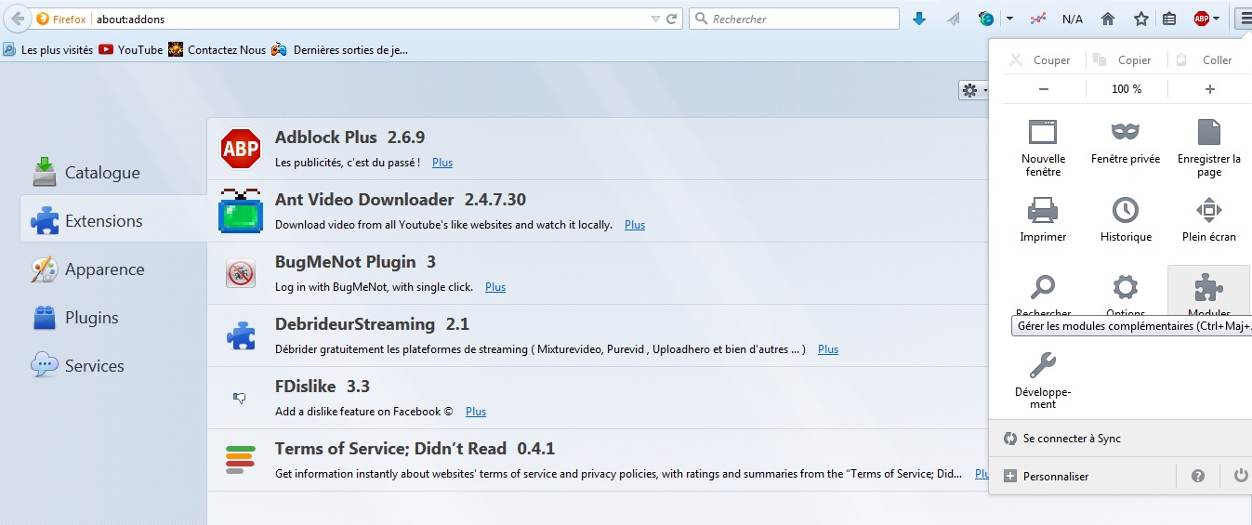Click the Adblock Plus ABP icon
Screen dimensions: 1252x525
coord(241,149)
